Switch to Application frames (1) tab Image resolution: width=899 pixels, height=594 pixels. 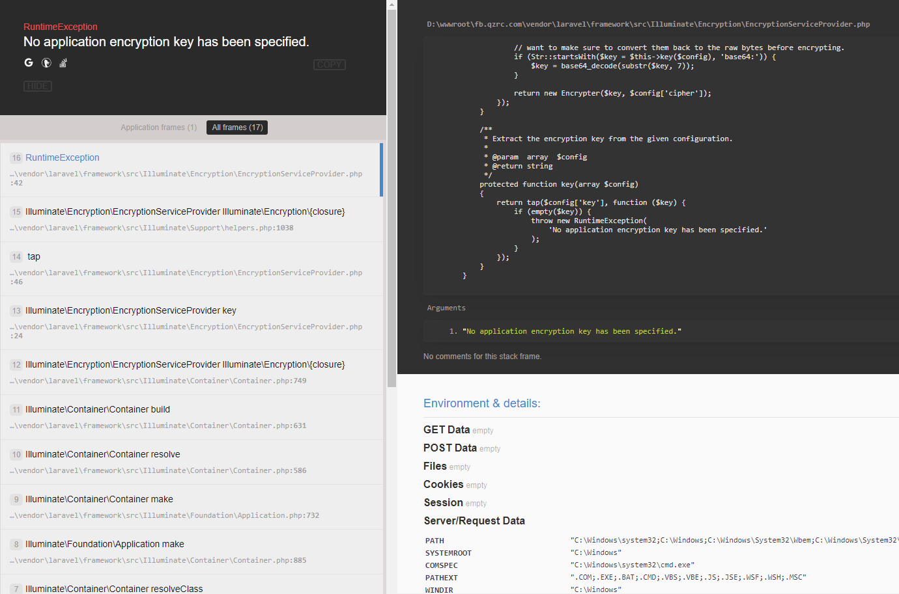click(158, 128)
